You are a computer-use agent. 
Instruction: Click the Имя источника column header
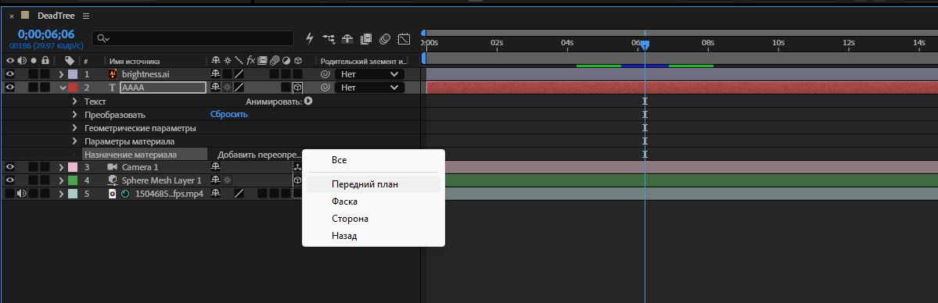point(135,61)
